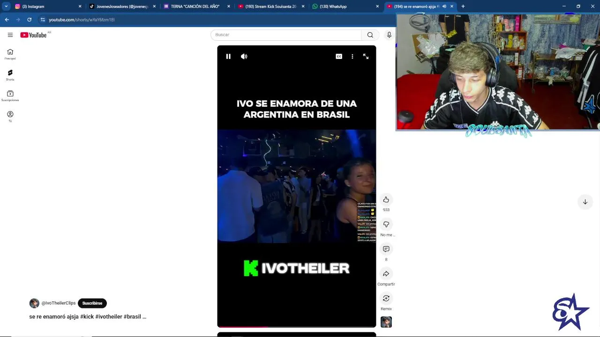Screen dimensions: 600x337
Task: Go forward in browser history
Action: [x=18, y=20]
